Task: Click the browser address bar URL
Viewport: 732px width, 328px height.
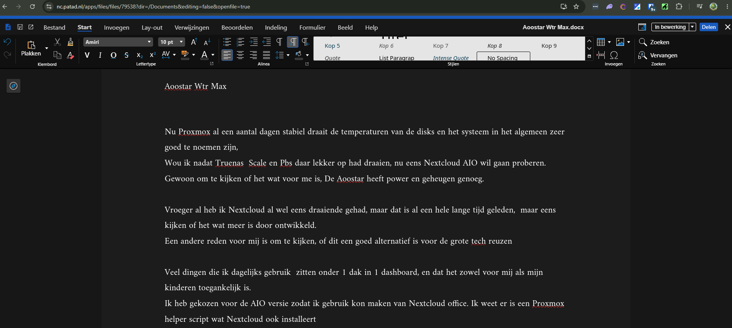Action: (153, 7)
